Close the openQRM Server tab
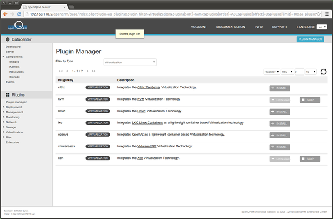 tap(64, 7)
